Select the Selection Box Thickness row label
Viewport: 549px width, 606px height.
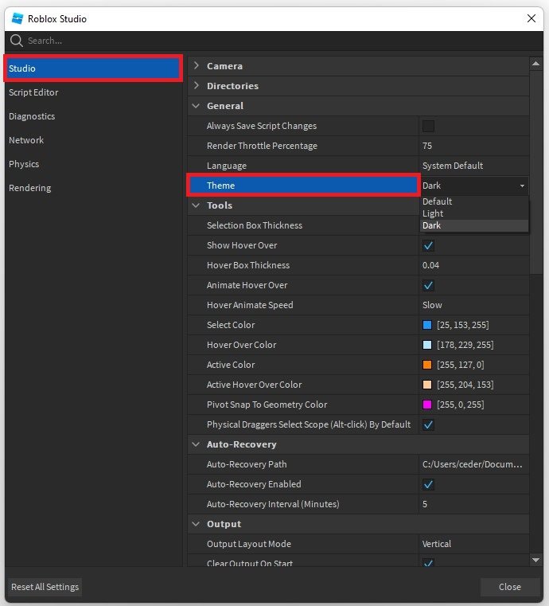tap(255, 225)
